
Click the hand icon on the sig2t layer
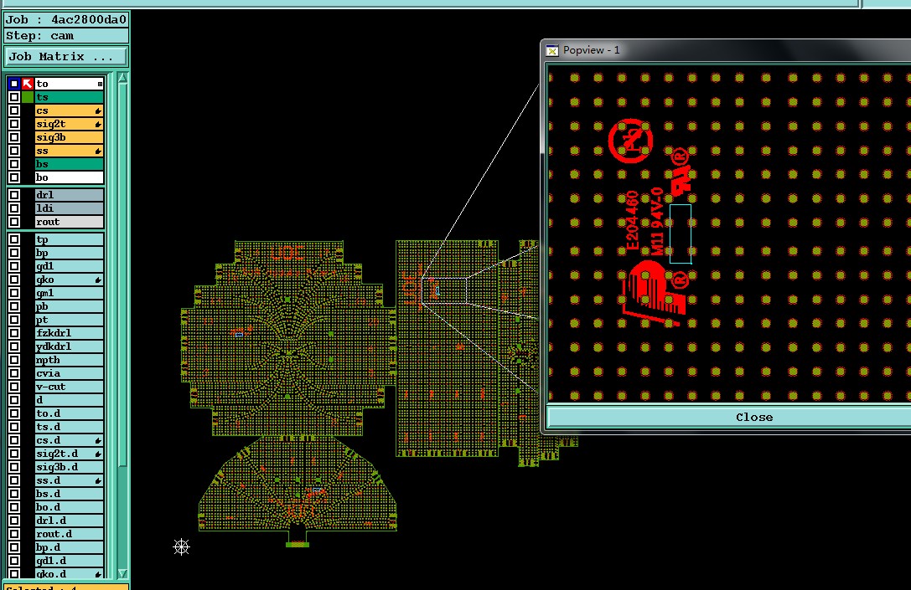tap(98, 124)
